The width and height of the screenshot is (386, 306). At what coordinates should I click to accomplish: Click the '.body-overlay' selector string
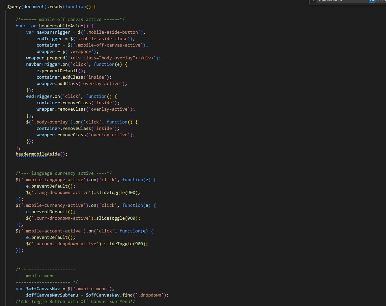point(51,122)
